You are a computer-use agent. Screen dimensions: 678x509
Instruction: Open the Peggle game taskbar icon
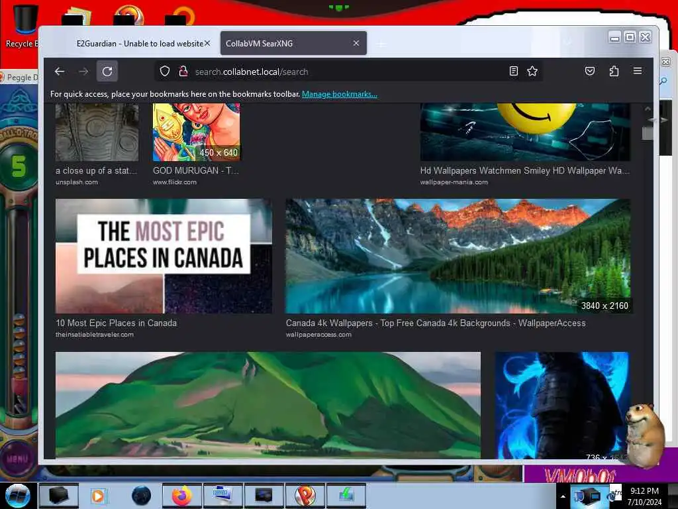coord(305,496)
